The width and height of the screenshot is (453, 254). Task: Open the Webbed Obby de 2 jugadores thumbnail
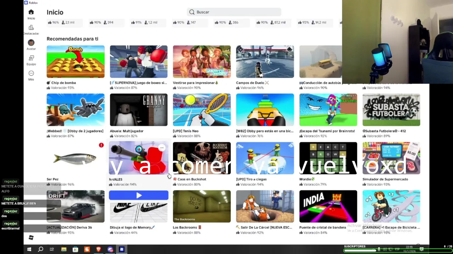point(75,110)
